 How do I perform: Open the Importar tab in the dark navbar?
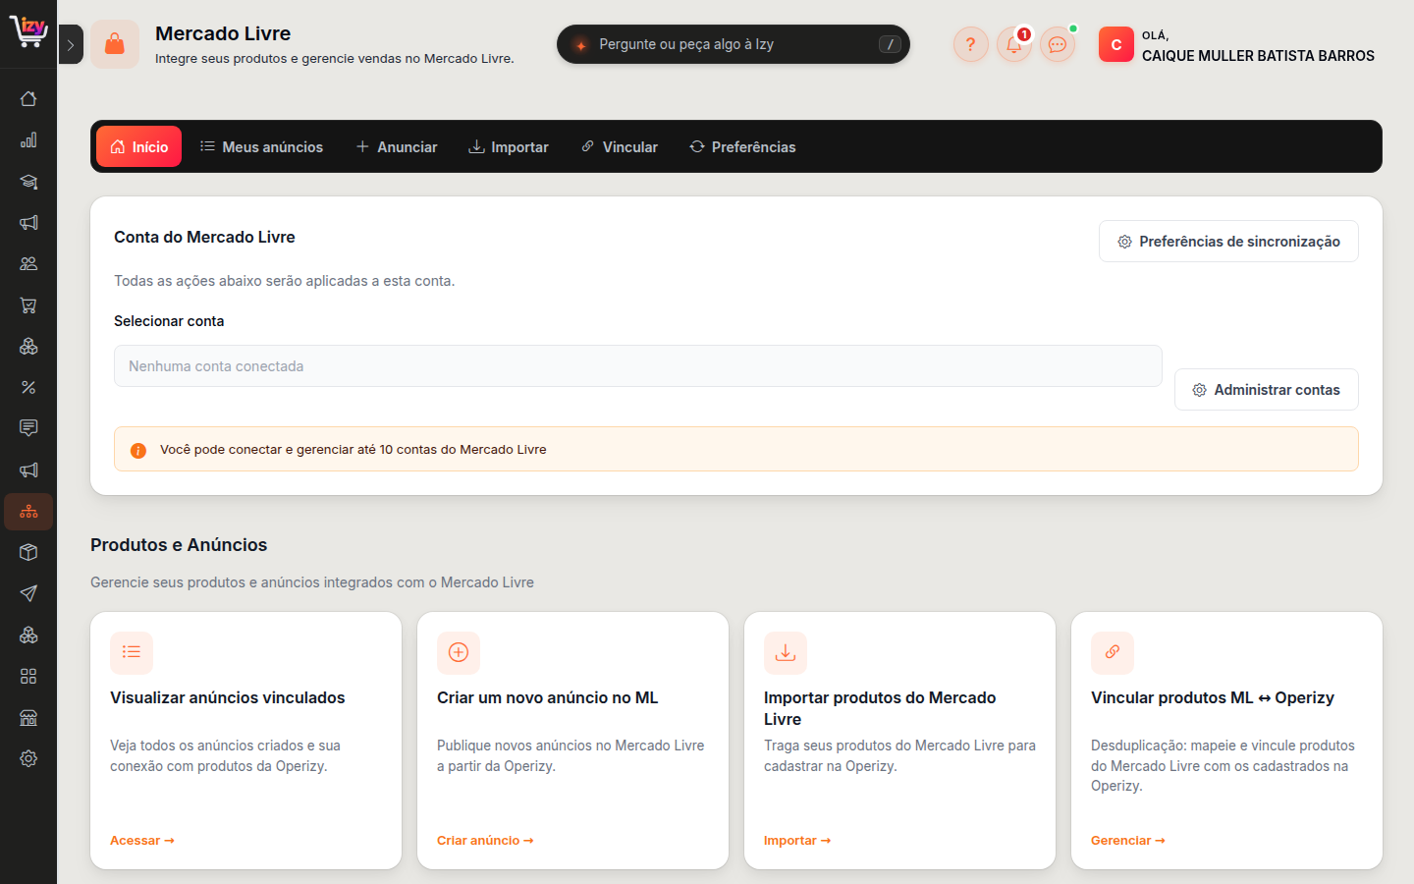click(509, 146)
